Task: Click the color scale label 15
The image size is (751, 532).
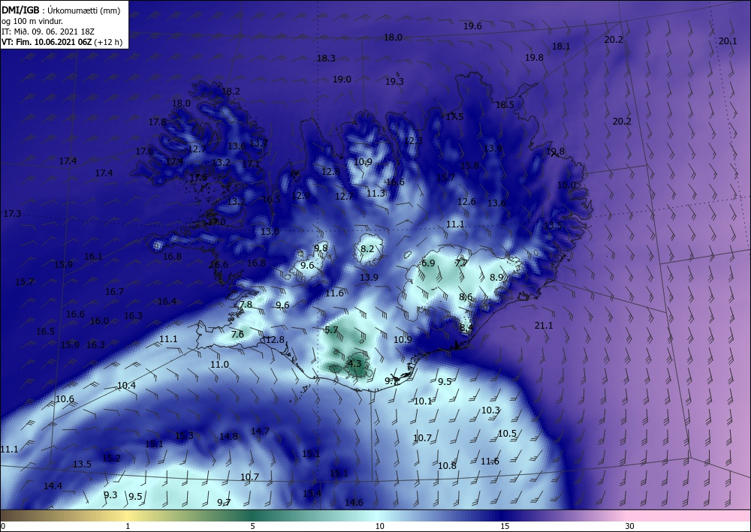Action: coord(505,526)
